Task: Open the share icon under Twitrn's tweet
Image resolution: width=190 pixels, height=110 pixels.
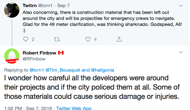Action: pyautogui.click(x=119, y=39)
